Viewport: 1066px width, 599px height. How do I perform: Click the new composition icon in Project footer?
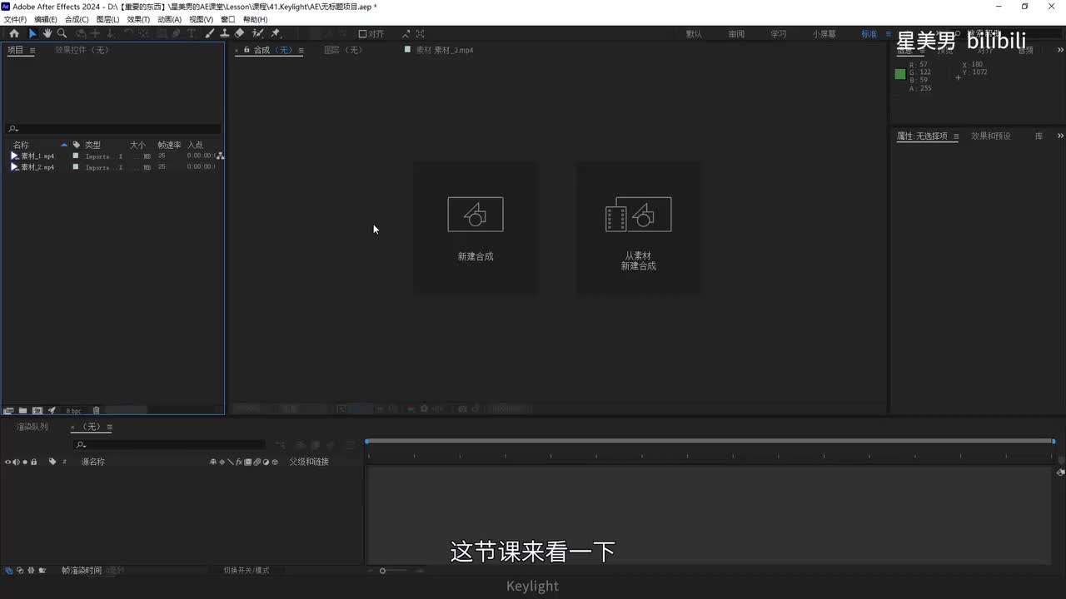[37, 410]
